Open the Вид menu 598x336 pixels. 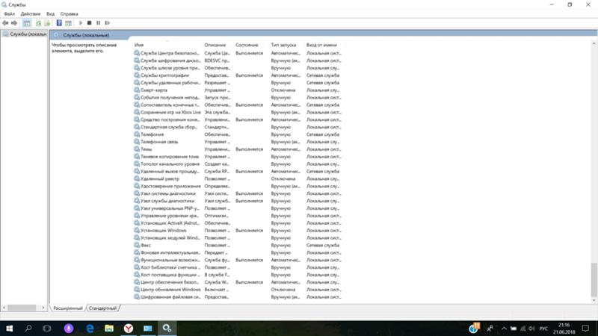[50, 13]
